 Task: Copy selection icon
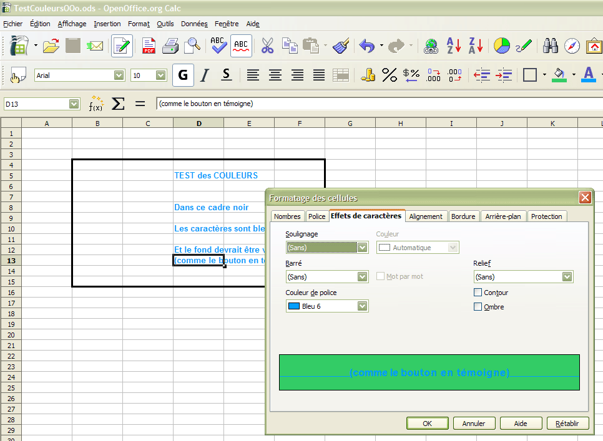click(290, 46)
